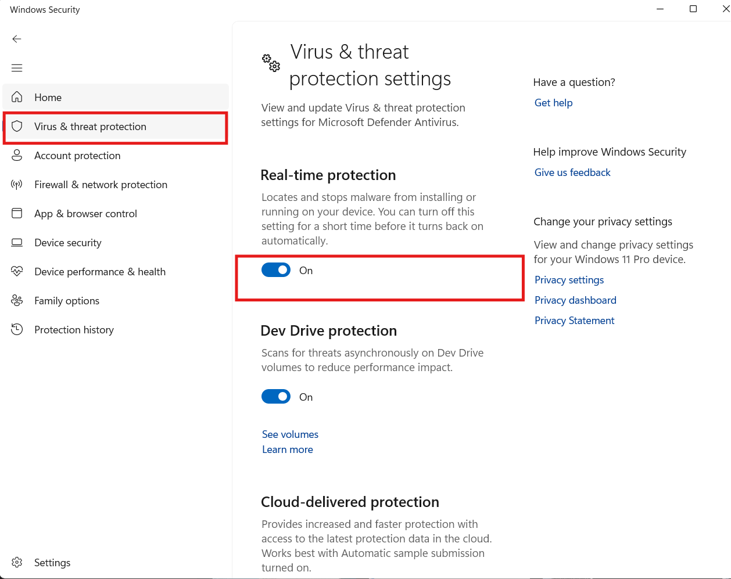Open the Privacy dashboard link

575,300
